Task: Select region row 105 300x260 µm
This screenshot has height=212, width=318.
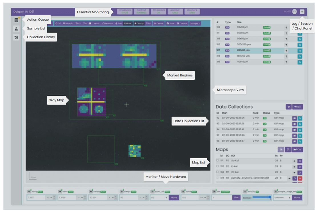Action: [x=259, y=45]
